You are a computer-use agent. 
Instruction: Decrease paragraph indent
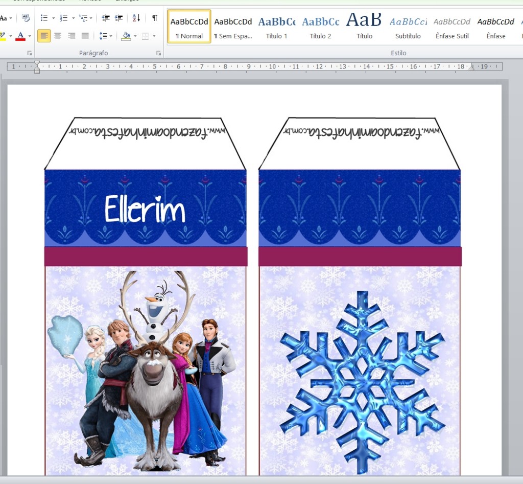[x=106, y=18]
